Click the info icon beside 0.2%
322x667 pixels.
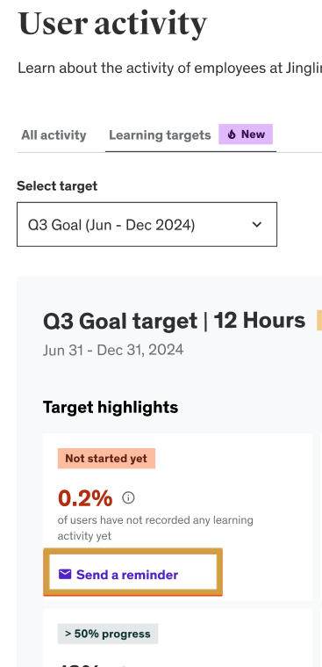click(x=128, y=497)
